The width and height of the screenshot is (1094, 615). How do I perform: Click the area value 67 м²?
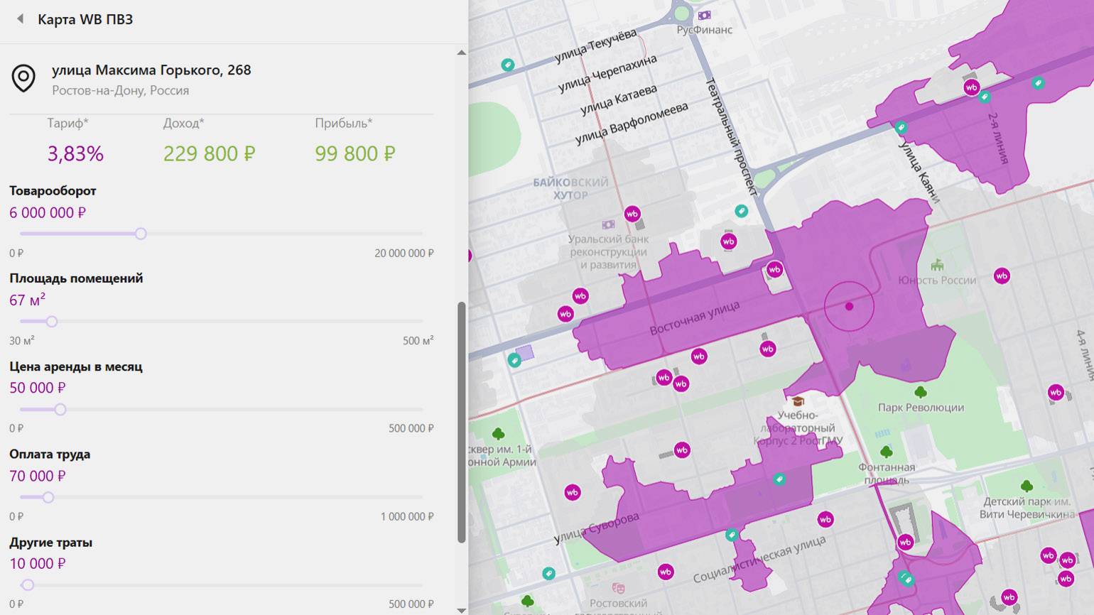tap(27, 300)
